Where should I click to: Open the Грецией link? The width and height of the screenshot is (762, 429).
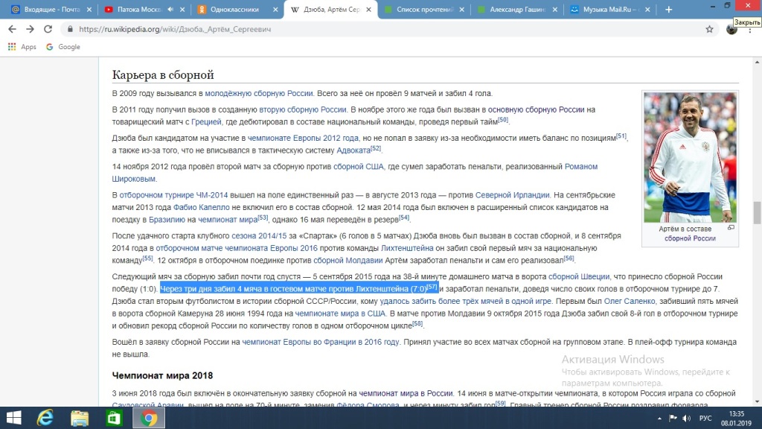[x=206, y=121]
